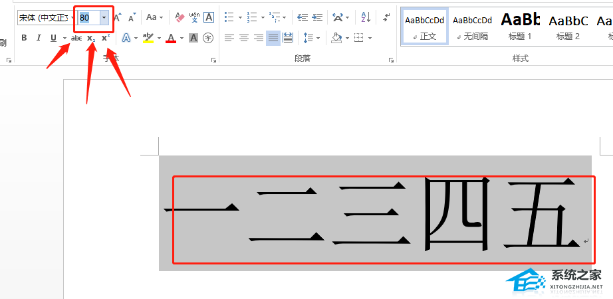Toggle italic formatting
Viewport: 613px width, 299px height.
[39, 38]
